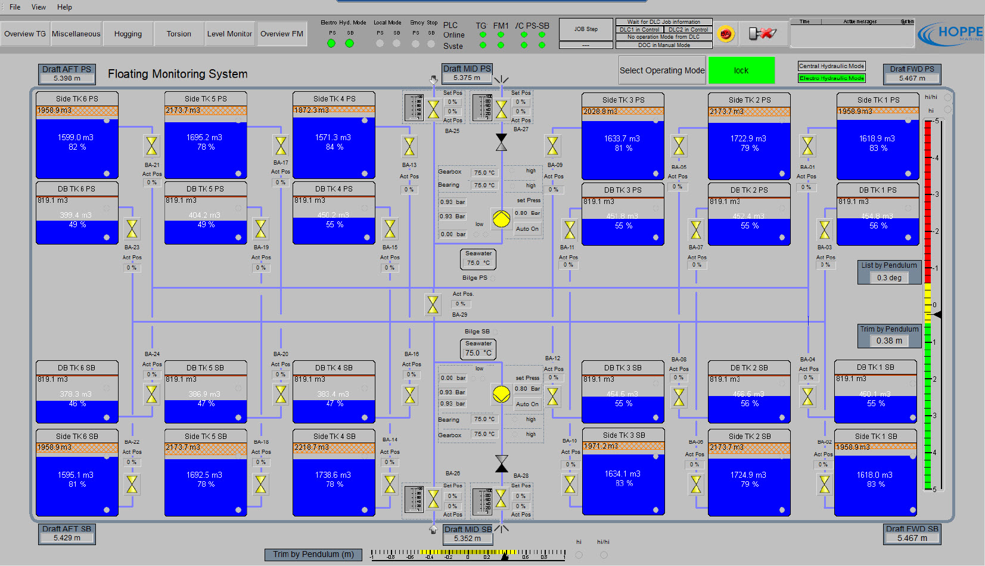The width and height of the screenshot is (985, 566).
Task: Click the BA-29 crossover valve icon
Action: click(433, 305)
